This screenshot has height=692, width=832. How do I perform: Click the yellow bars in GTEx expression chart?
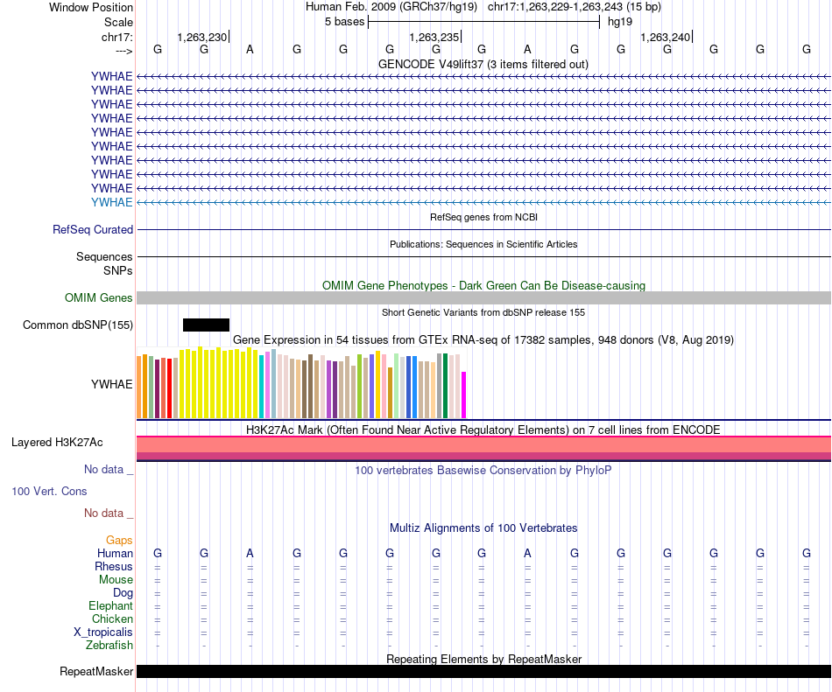click(219, 383)
